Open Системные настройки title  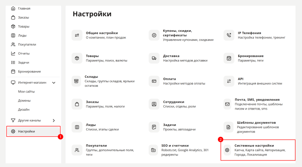[254, 146]
